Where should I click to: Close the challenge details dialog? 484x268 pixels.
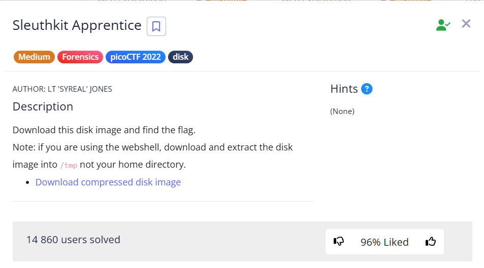click(x=466, y=24)
